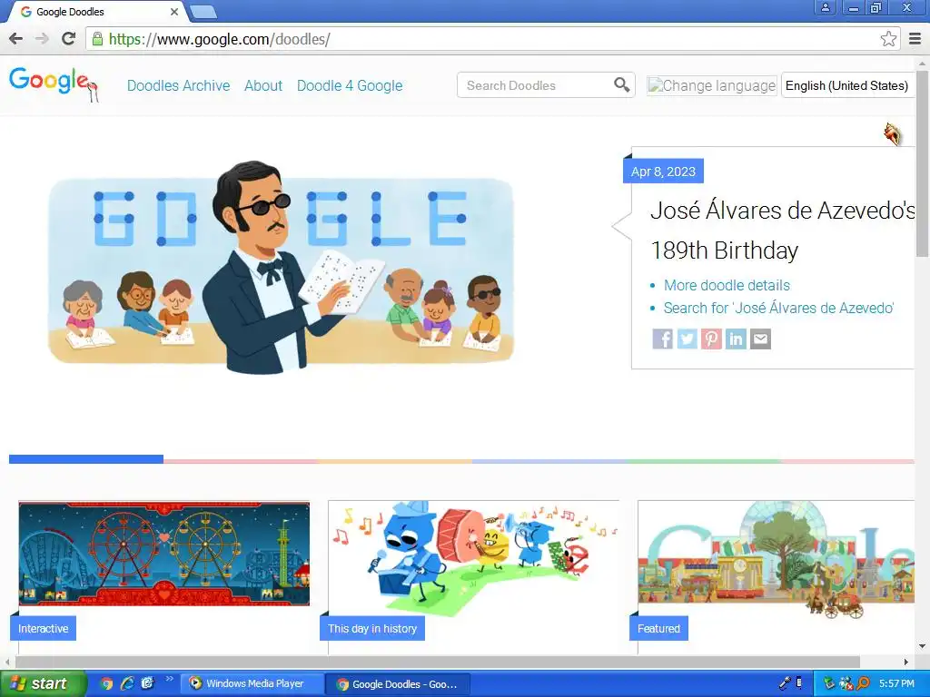Reload the page with the refresh icon
This screenshot has height=697, width=930.
(68, 39)
